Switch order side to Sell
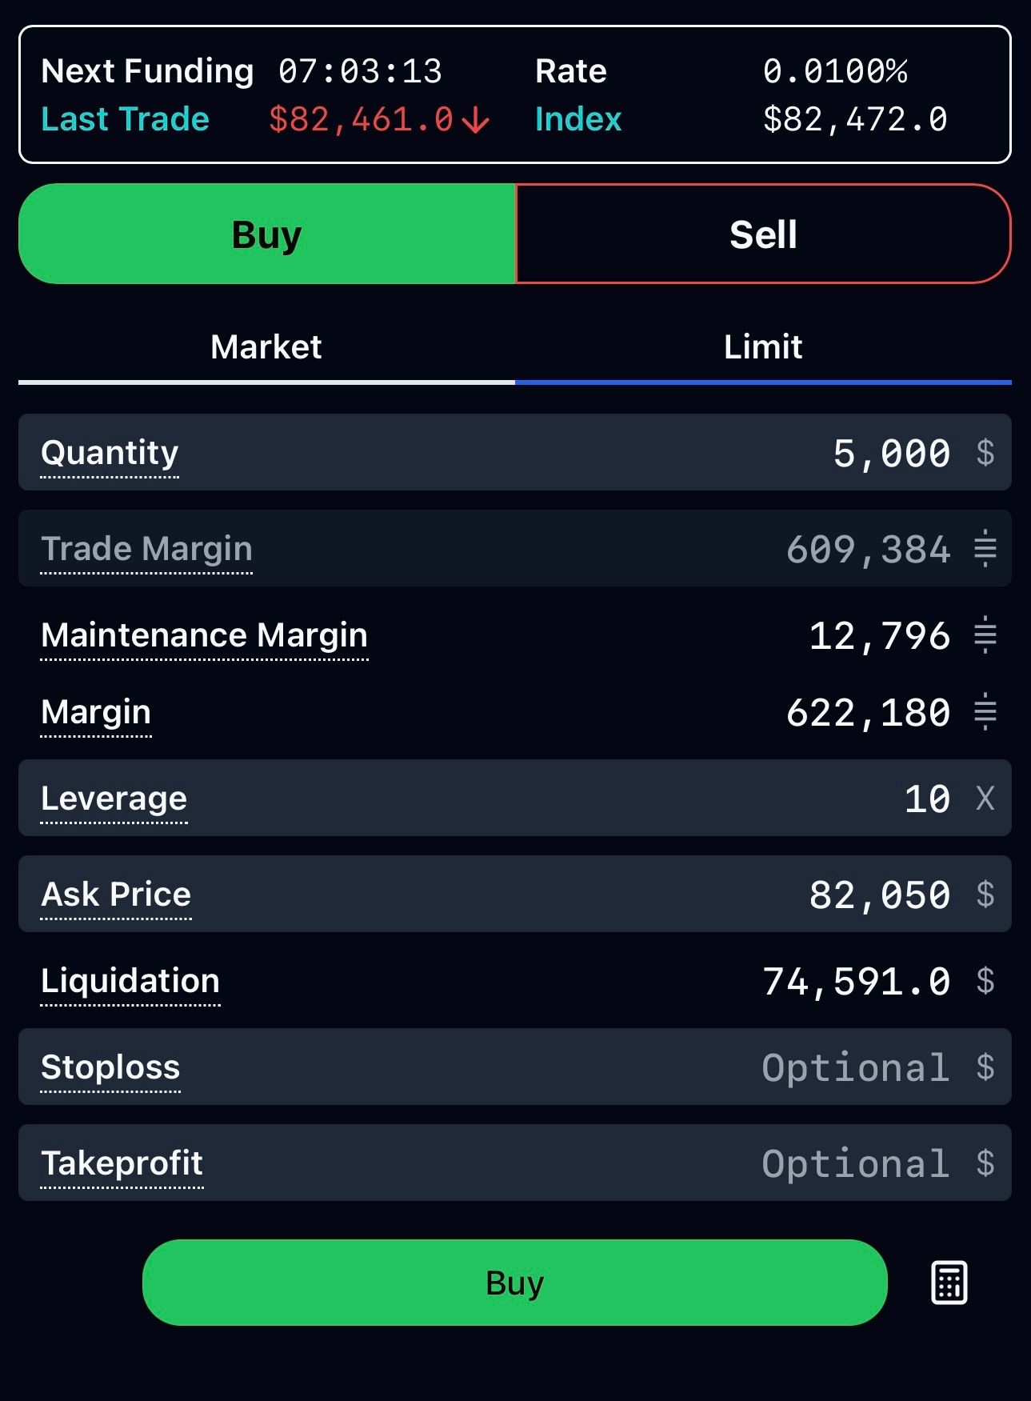This screenshot has width=1031, height=1401. [x=763, y=234]
